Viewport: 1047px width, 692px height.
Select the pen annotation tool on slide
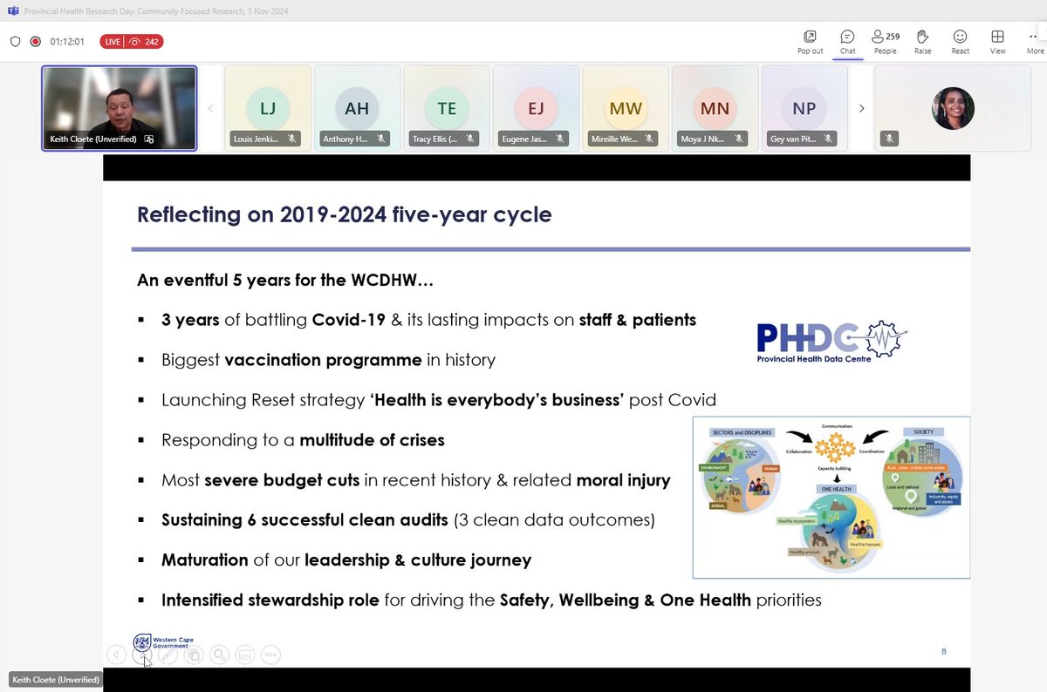(x=168, y=655)
